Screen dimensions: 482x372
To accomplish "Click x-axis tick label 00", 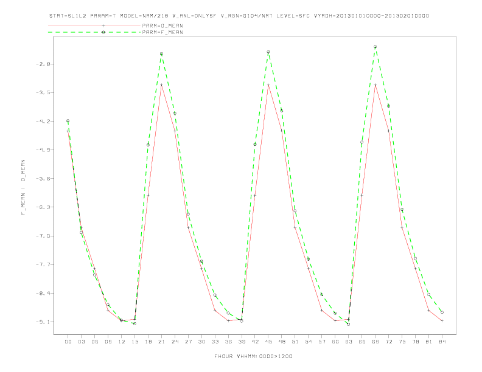I will coord(68,342).
